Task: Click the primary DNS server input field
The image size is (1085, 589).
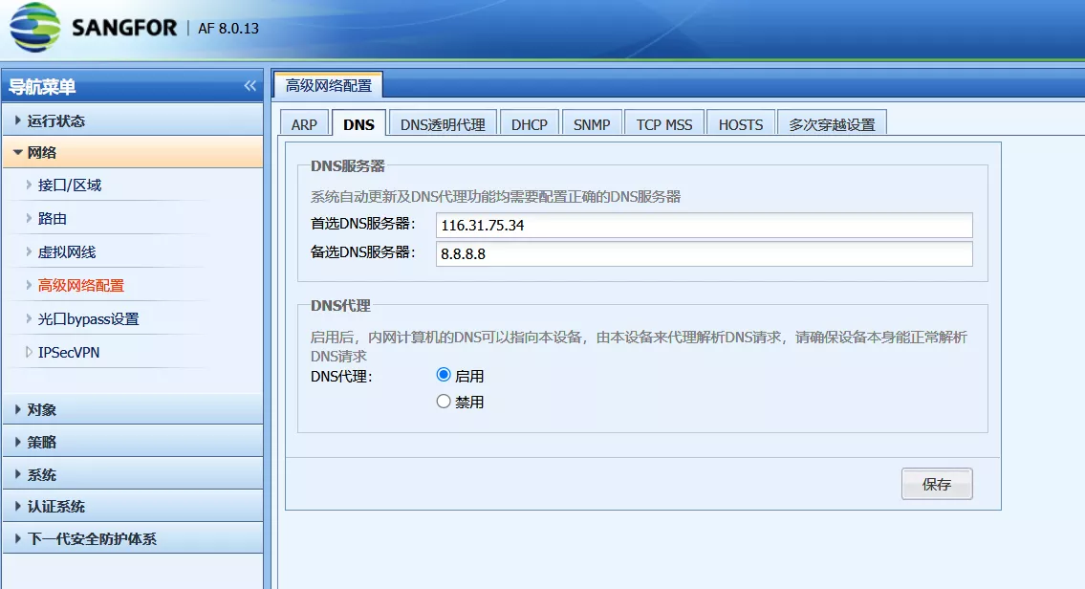Action: [x=704, y=225]
